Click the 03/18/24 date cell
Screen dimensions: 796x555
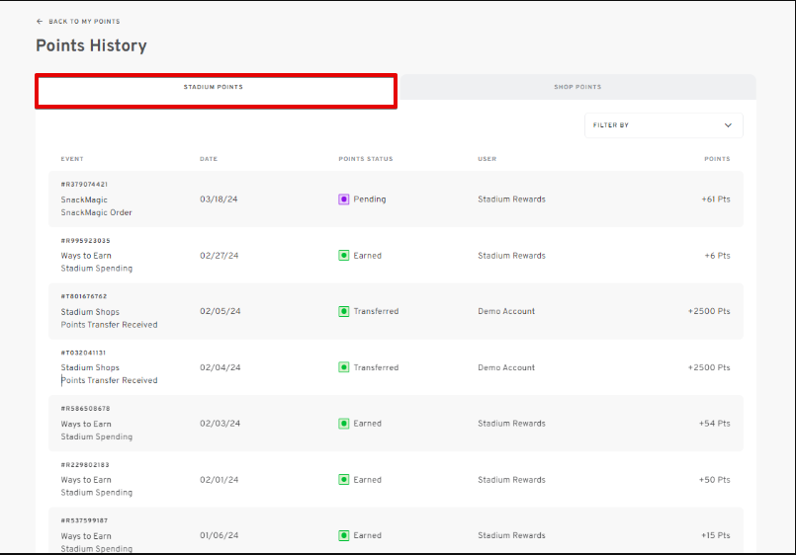[219, 199]
